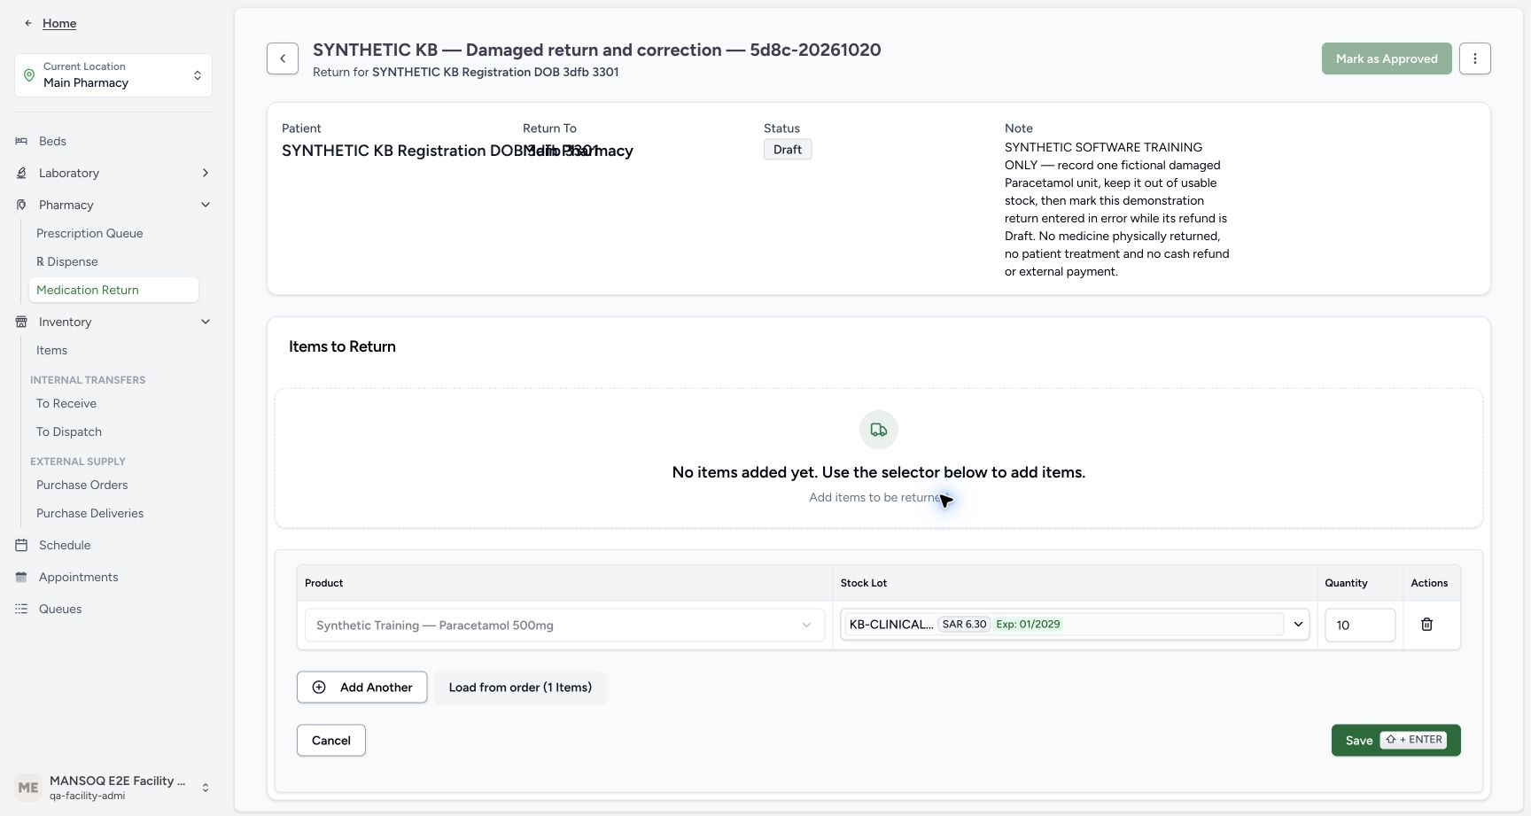Expand the Laboratory menu chevron
The height and width of the screenshot is (816, 1531).
coord(205,173)
